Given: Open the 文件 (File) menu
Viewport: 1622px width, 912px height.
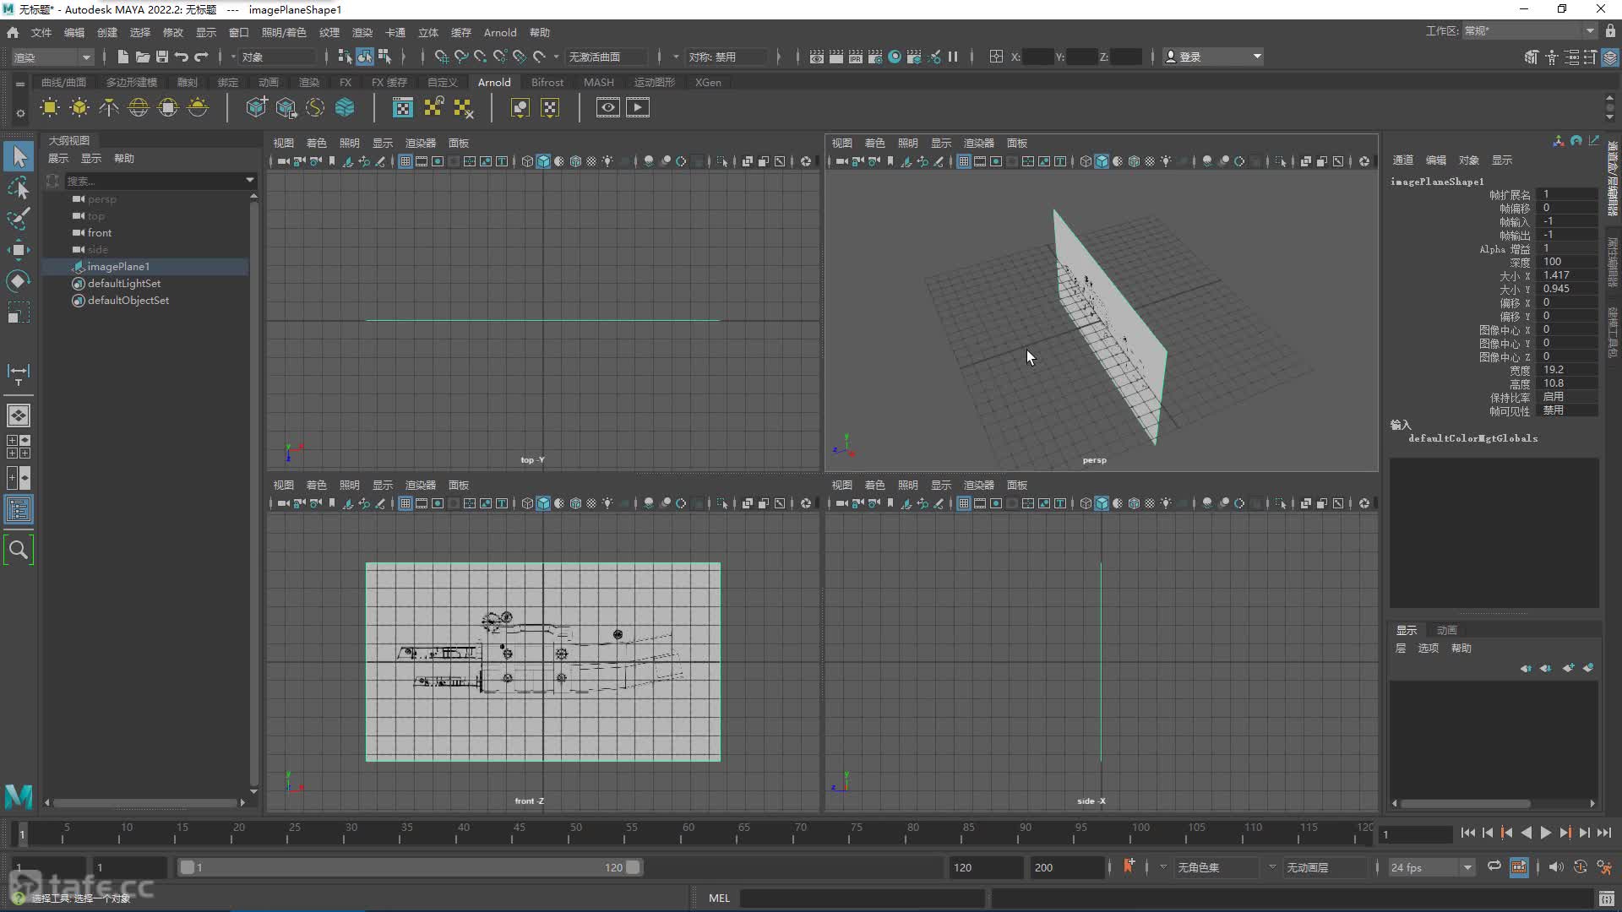Looking at the screenshot, I should tap(41, 32).
